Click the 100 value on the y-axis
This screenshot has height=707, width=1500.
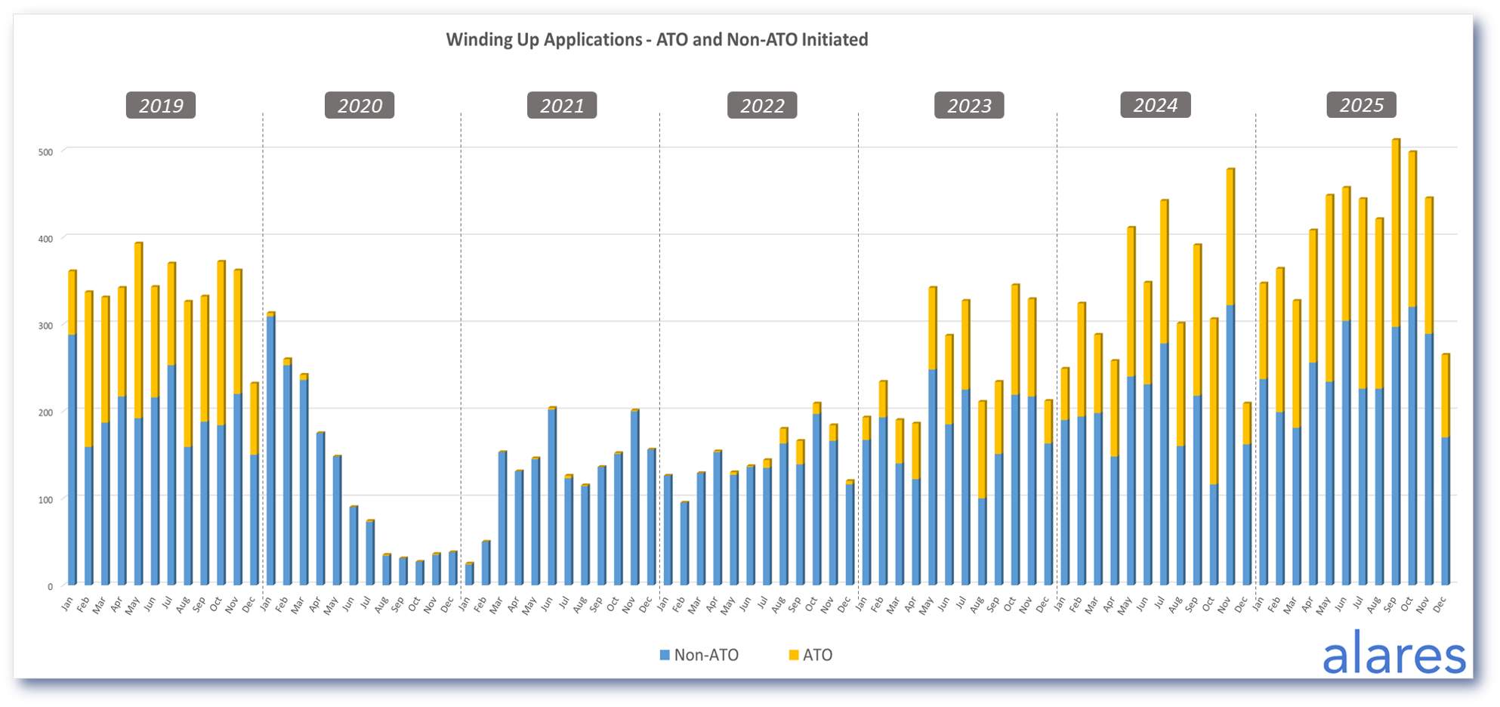45,499
